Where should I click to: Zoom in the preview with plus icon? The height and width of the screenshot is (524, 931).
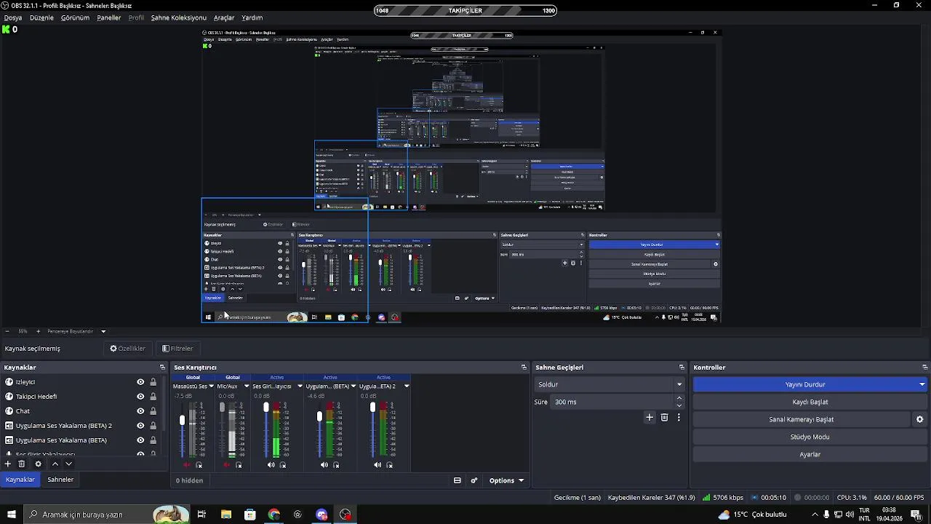[x=39, y=331]
